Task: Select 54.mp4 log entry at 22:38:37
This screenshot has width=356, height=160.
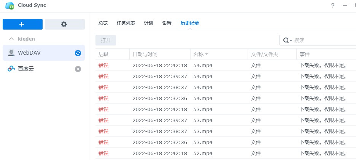Action: point(226,87)
